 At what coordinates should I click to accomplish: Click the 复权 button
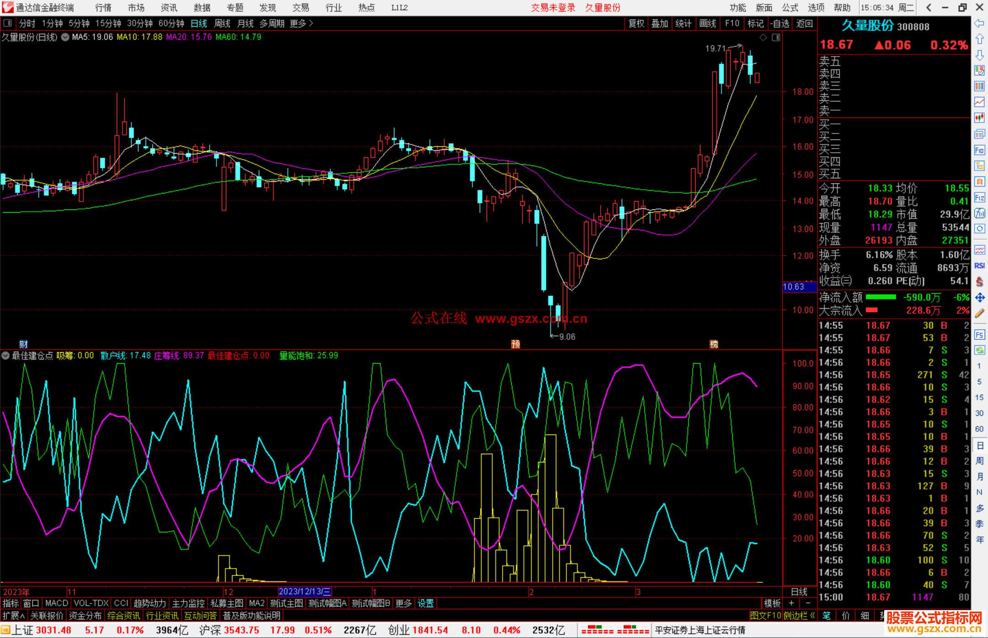coord(636,23)
